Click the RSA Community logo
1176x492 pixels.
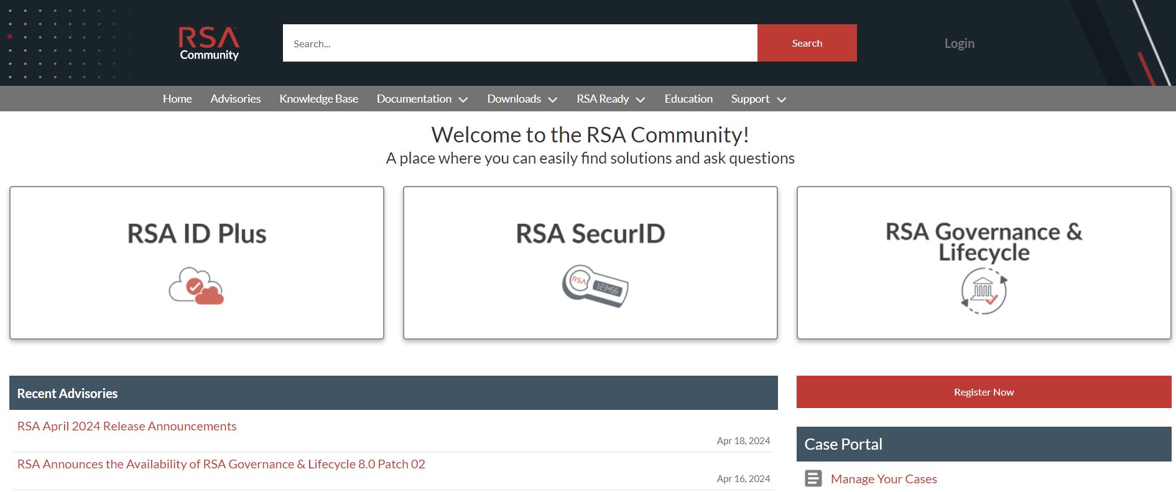coord(209,44)
